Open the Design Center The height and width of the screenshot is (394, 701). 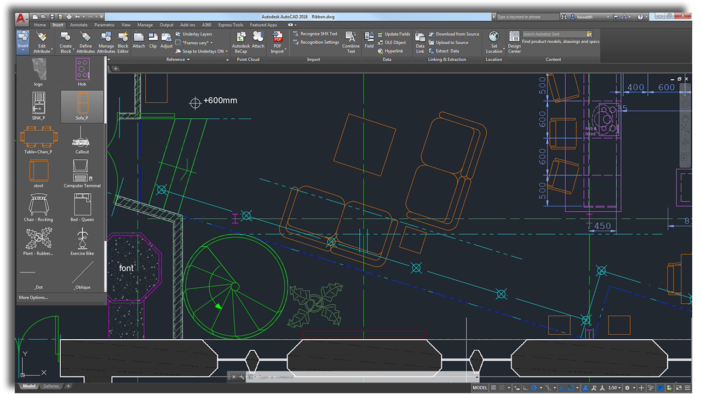[514, 42]
